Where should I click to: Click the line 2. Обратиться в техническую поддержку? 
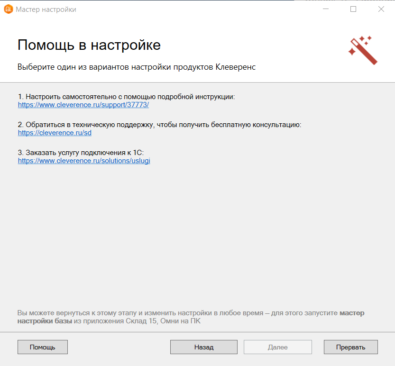(x=159, y=125)
